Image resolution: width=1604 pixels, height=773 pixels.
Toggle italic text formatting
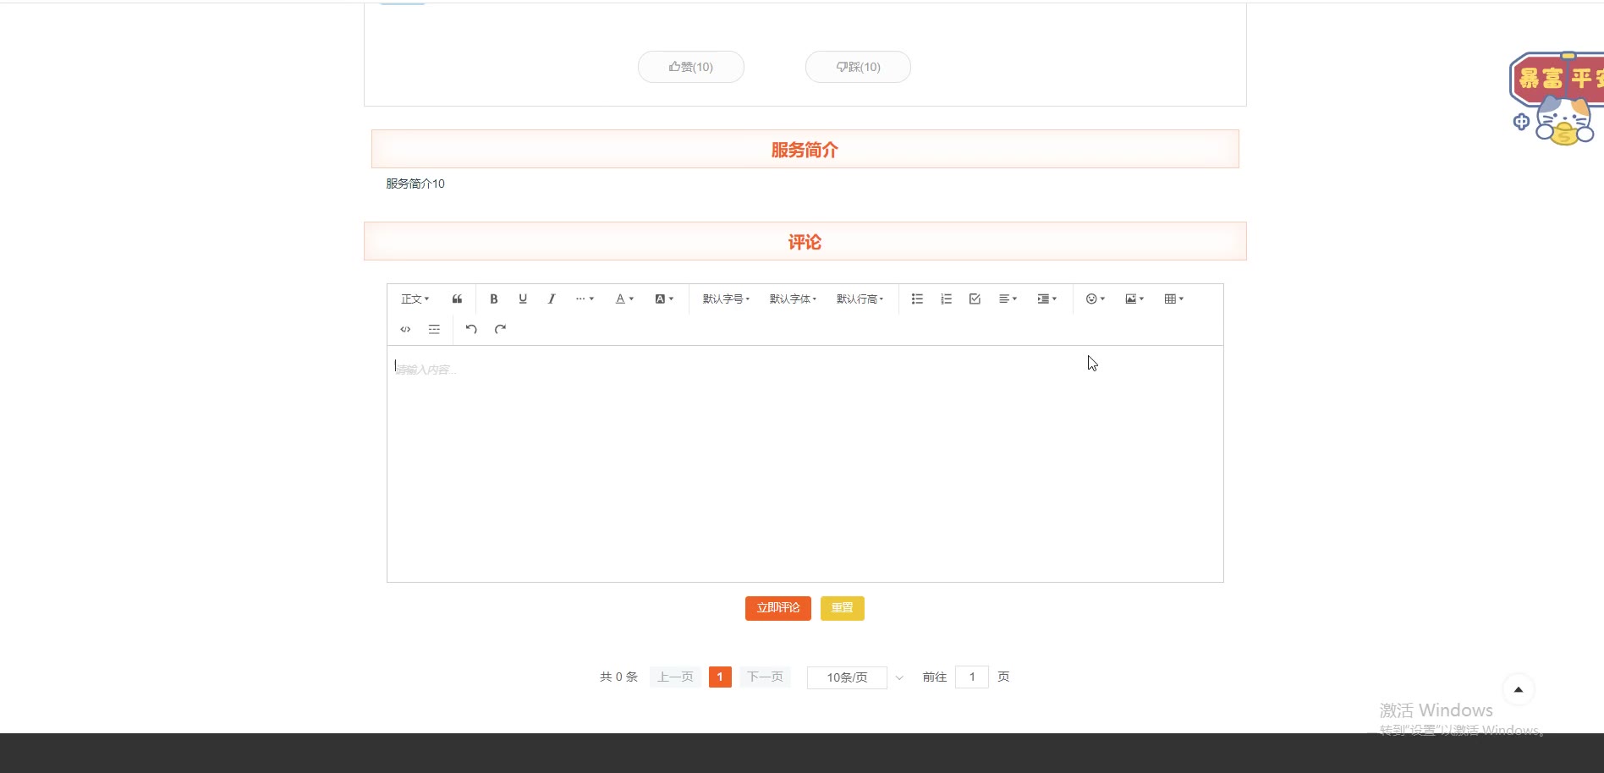552,299
